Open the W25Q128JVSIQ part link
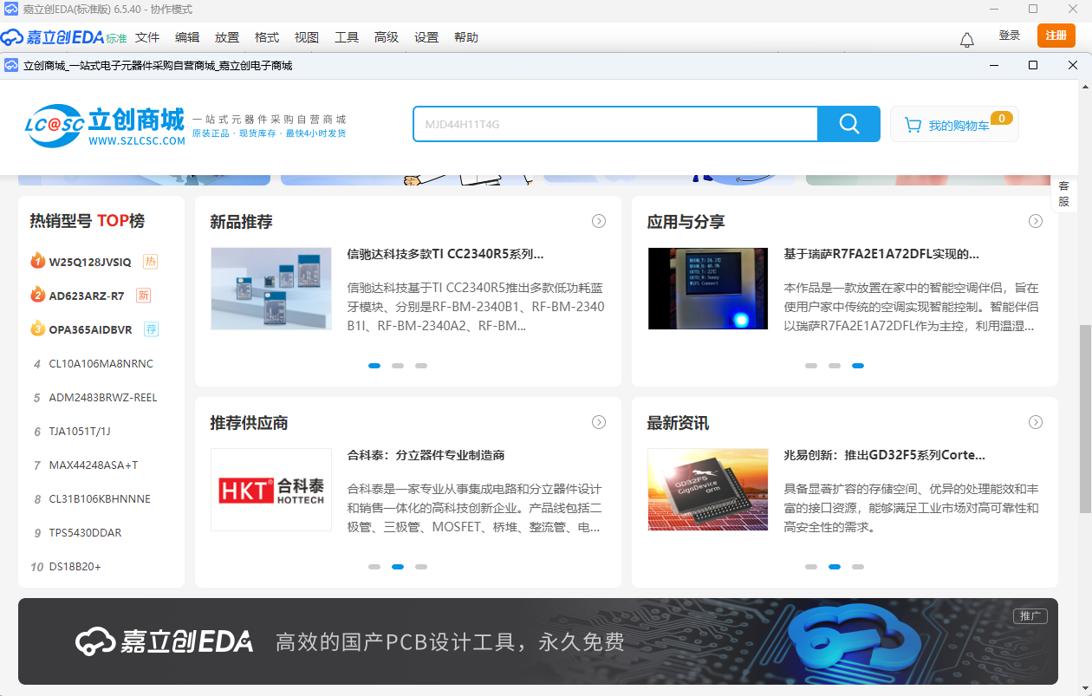The height and width of the screenshot is (696, 1092). click(x=89, y=262)
